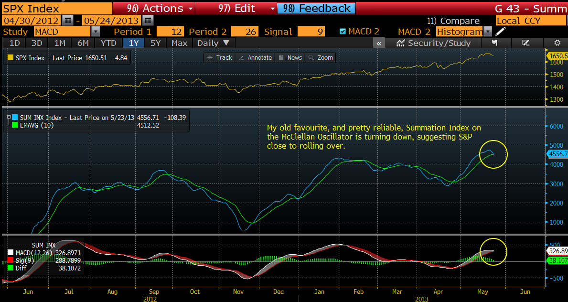This screenshot has height=302, width=568.
Task: Click the blue SUM INX legend swatch
Action: click(15, 118)
